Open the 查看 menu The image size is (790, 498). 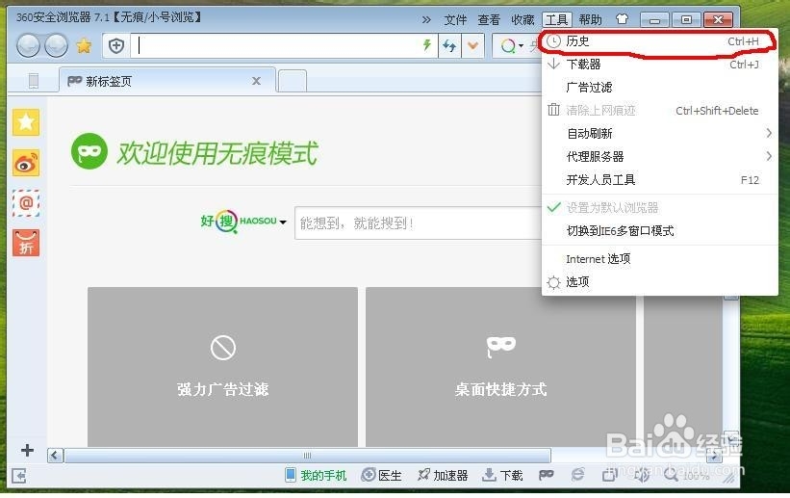[489, 19]
